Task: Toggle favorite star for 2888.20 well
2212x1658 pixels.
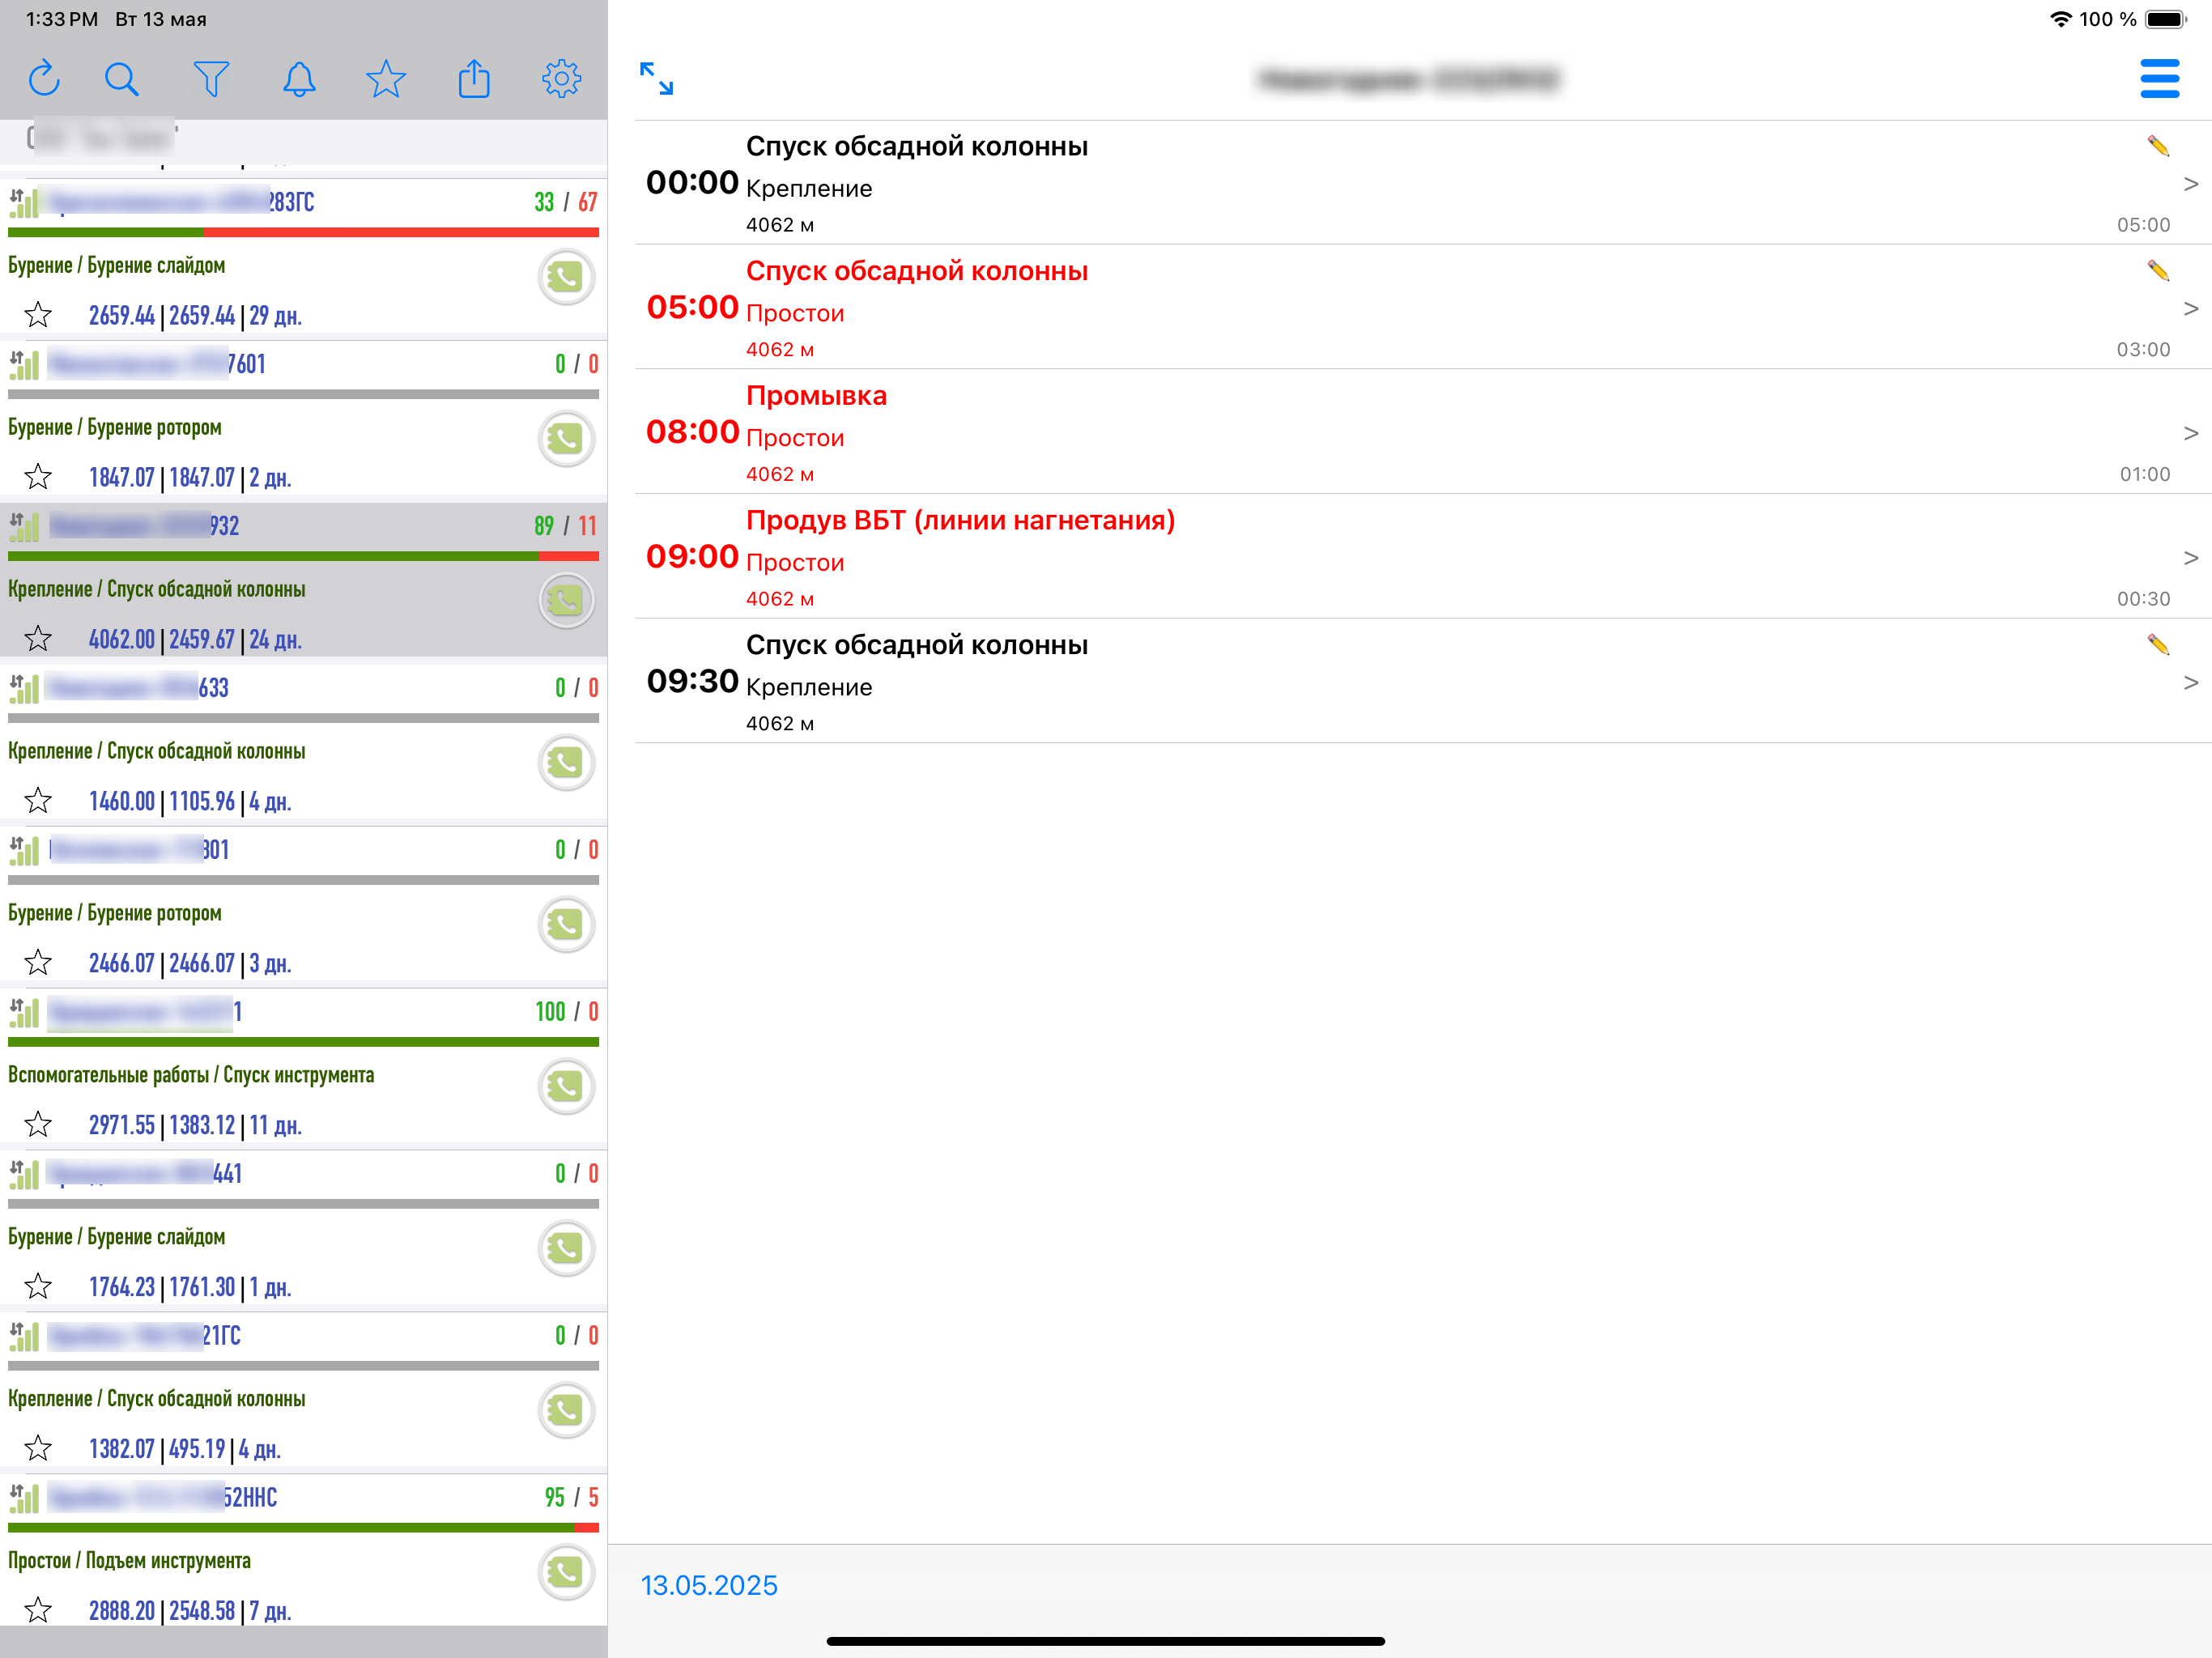Action: click(38, 1611)
